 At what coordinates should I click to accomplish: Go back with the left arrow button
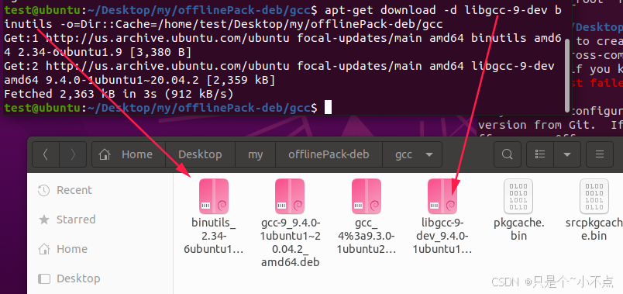pyautogui.click(x=46, y=154)
